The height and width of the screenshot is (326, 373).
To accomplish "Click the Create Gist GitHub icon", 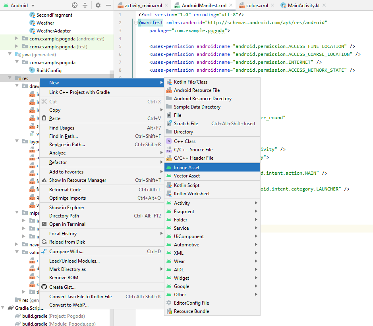I will (44, 287).
